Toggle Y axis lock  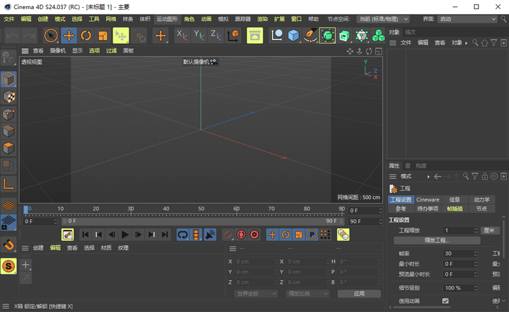199,35
